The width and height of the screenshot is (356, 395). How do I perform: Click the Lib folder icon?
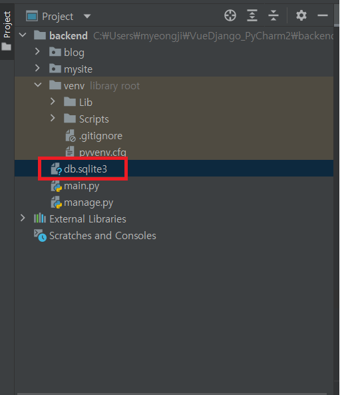pos(70,102)
